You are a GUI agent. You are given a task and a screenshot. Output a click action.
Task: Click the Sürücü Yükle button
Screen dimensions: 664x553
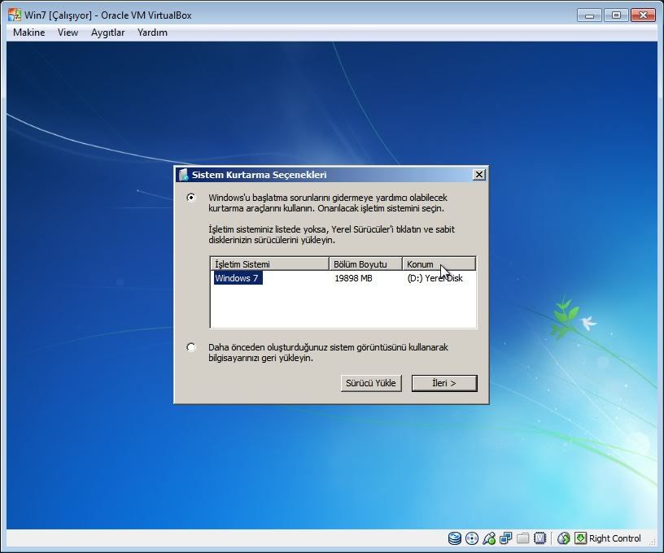pos(371,383)
